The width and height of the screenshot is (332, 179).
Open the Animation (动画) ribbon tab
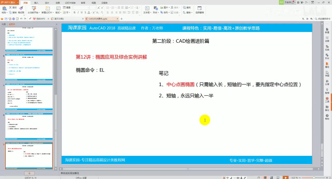click(58, 3)
